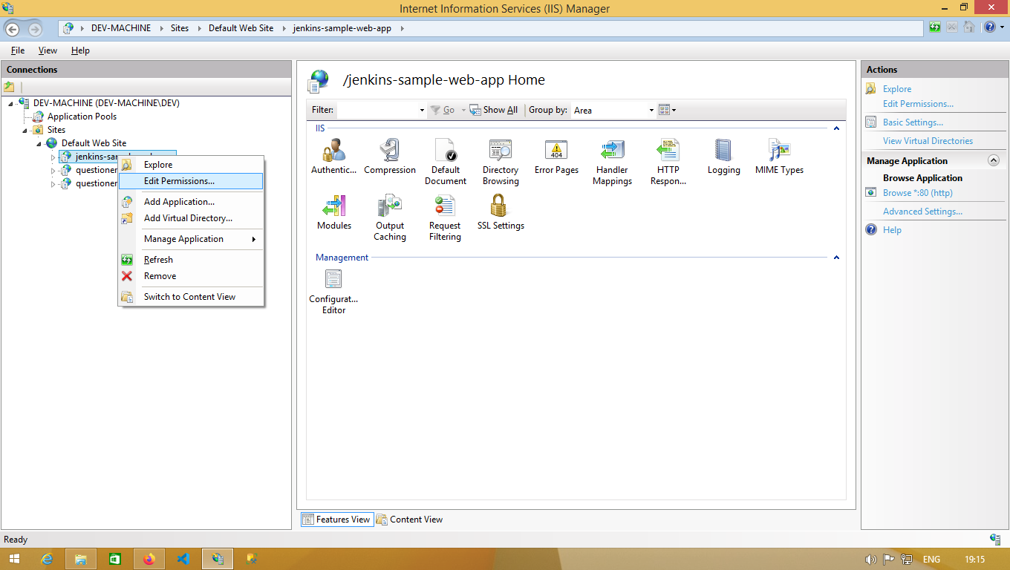Click Advanced Settings link in Actions

pyautogui.click(x=922, y=212)
